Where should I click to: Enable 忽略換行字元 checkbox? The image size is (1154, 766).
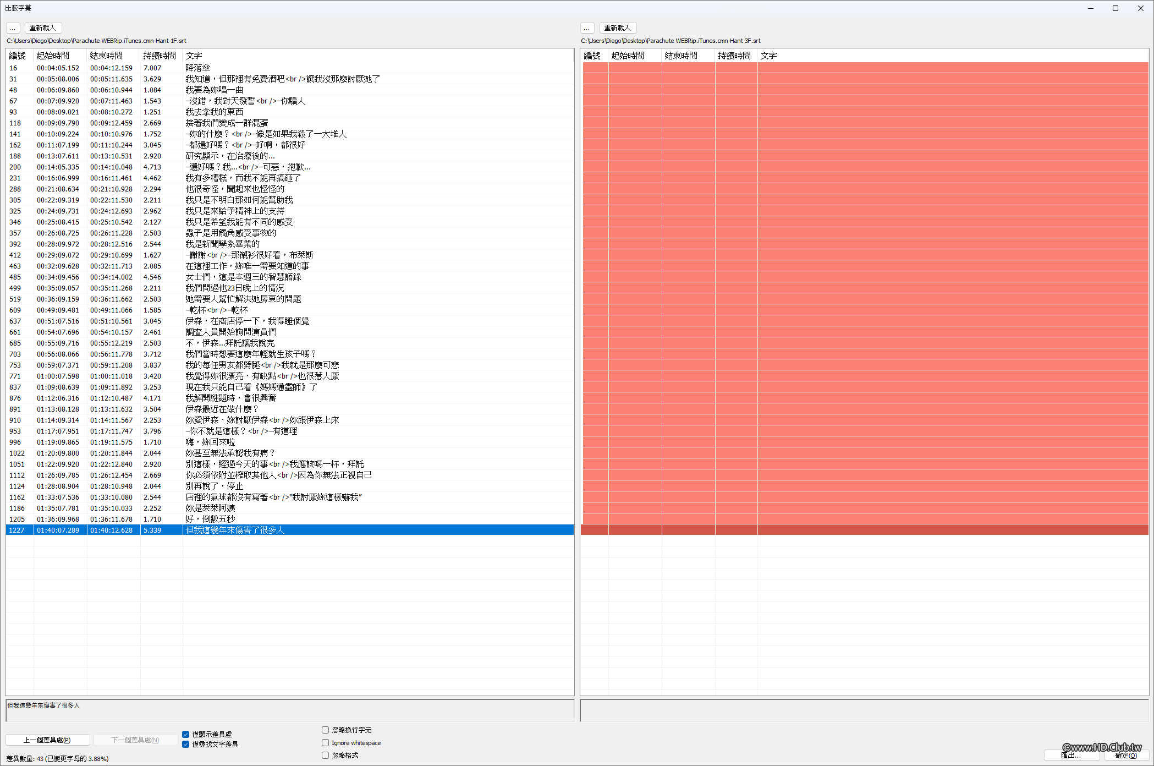[x=326, y=730]
